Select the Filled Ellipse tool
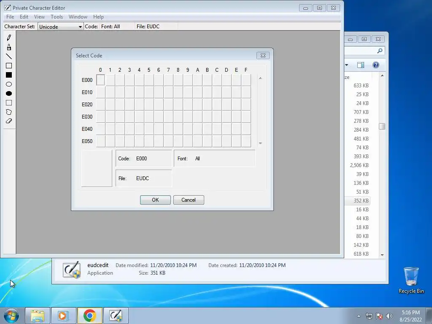 click(9, 93)
